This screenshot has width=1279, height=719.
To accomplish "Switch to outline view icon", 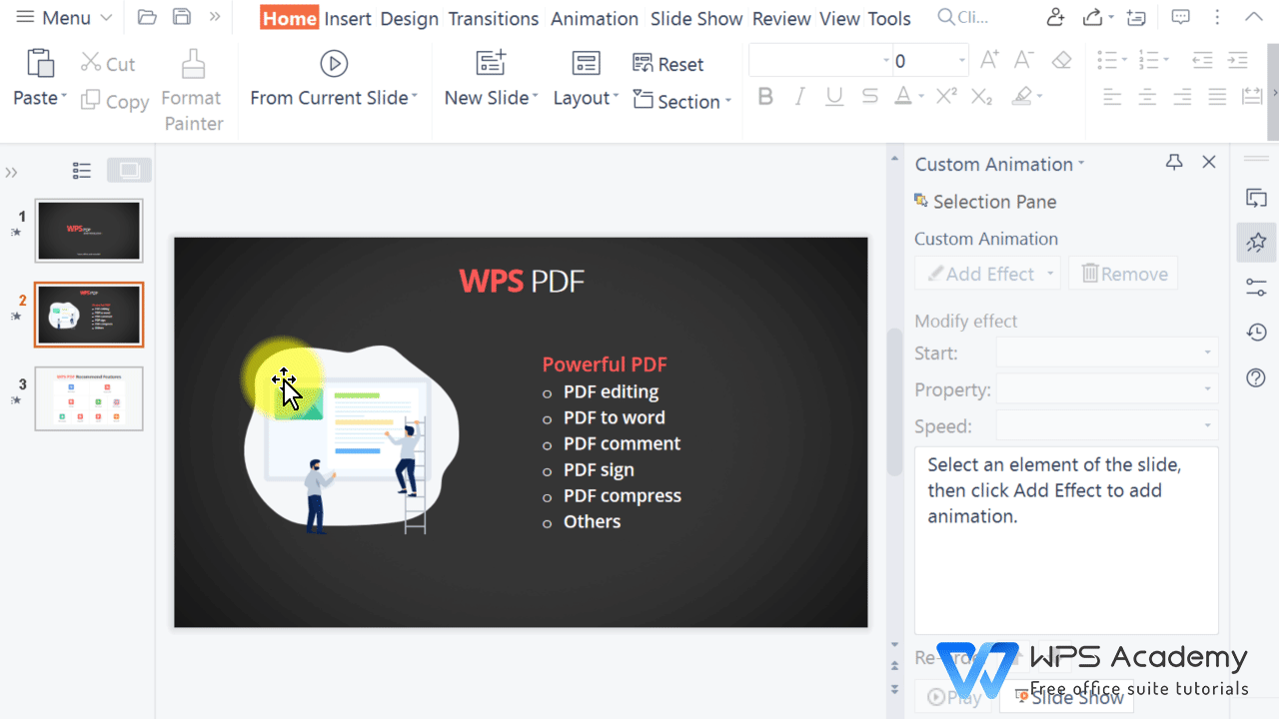I will pos(82,171).
